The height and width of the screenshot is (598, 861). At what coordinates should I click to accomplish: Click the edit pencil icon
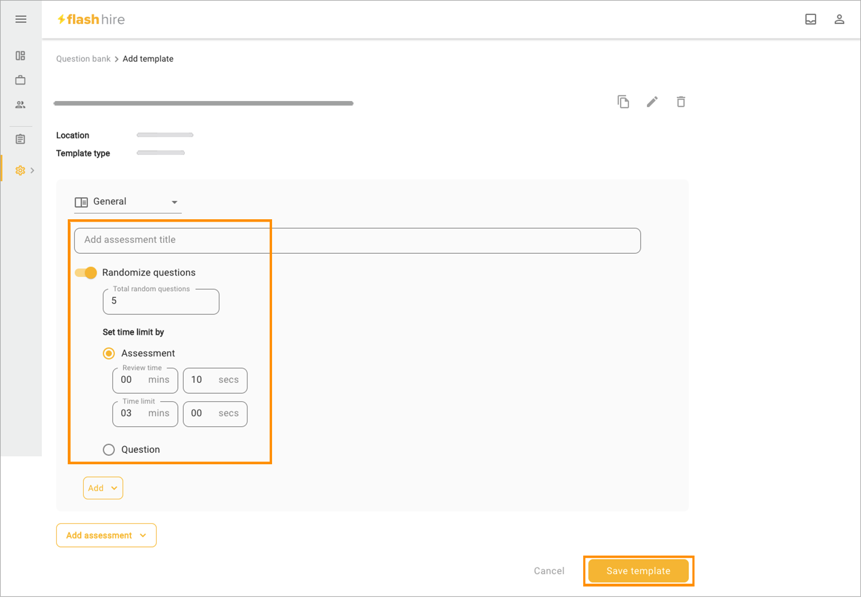point(652,102)
